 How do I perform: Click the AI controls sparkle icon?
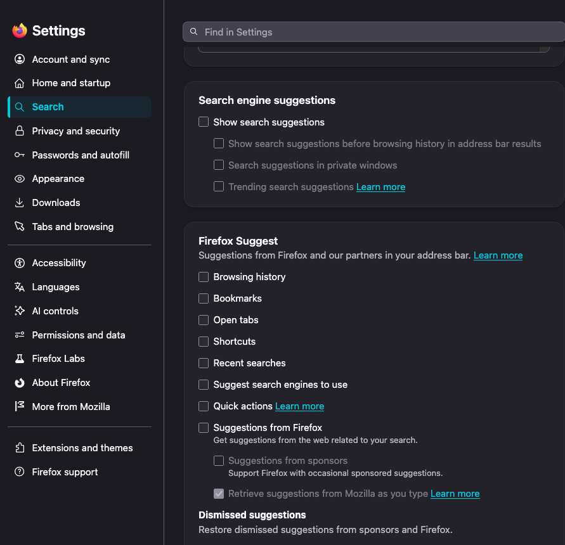click(x=20, y=311)
